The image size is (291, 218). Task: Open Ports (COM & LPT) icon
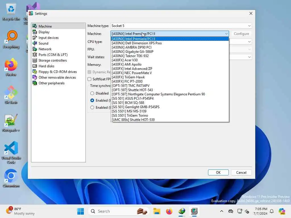35,55
